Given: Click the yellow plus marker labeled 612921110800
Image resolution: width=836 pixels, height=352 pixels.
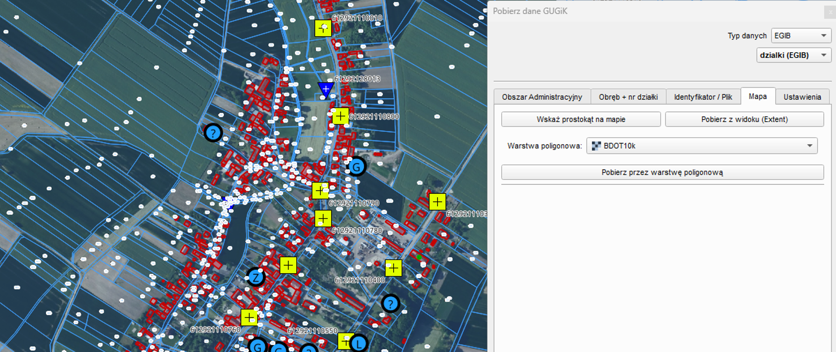Looking at the screenshot, I should pyautogui.click(x=340, y=116).
